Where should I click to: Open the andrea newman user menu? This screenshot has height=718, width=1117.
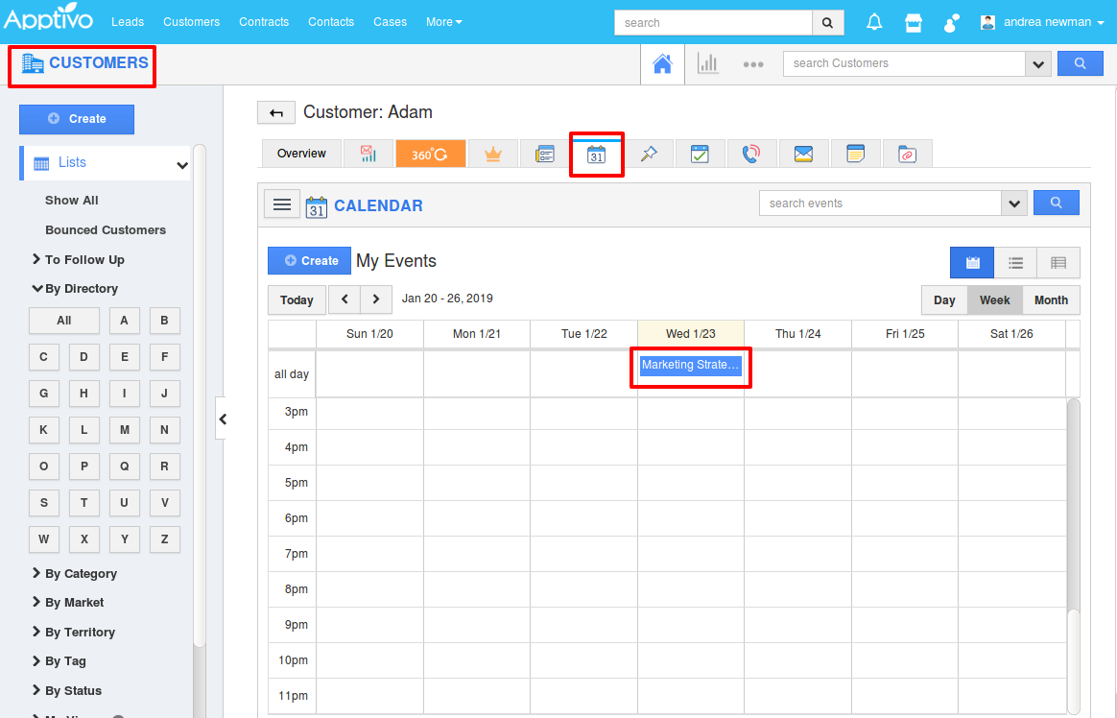(1043, 22)
